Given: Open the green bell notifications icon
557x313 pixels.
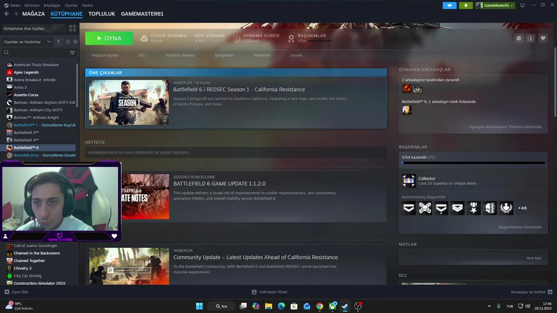Looking at the screenshot, I should pyautogui.click(x=466, y=5).
